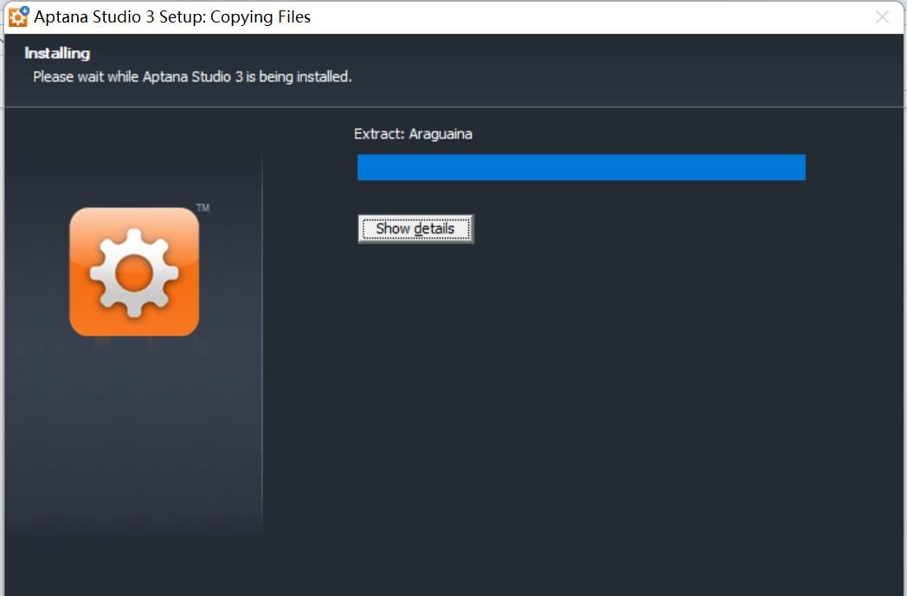The height and width of the screenshot is (596, 907).
Task: Click the 'Extract: Araguaina' status text
Action: coord(413,134)
